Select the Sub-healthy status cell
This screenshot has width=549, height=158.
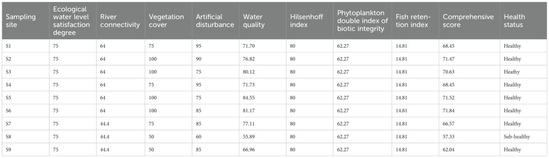coord(517,137)
